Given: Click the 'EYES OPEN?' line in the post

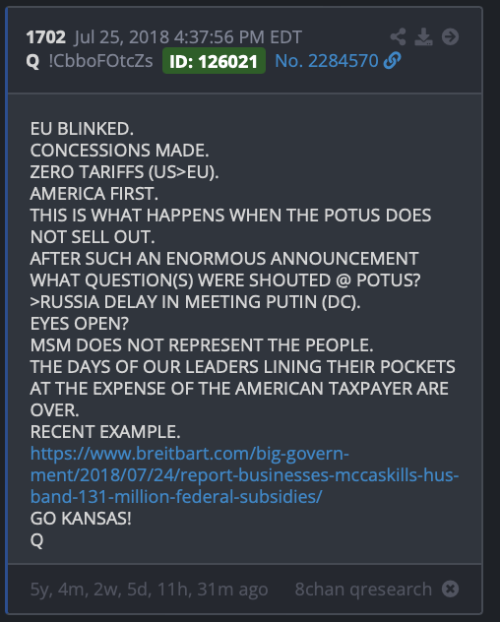Looking at the screenshot, I should click(x=80, y=323).
